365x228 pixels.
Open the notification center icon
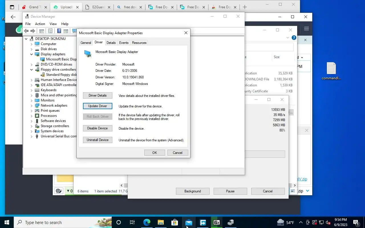click(x=356, y=222)
